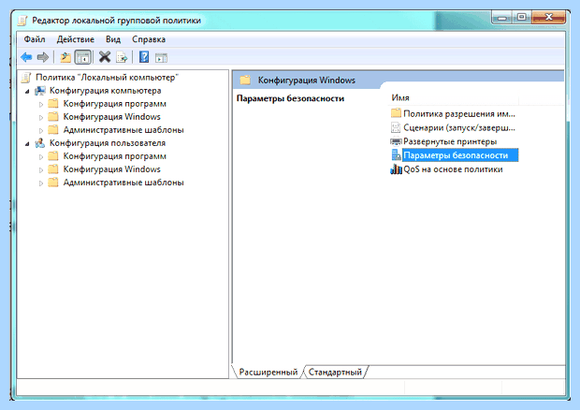Image resolution: width=580 pixels, height=410 pixels.
Task: Switch to the Расширенный tab
Action: pyautogui.click(x=268, y=372)
